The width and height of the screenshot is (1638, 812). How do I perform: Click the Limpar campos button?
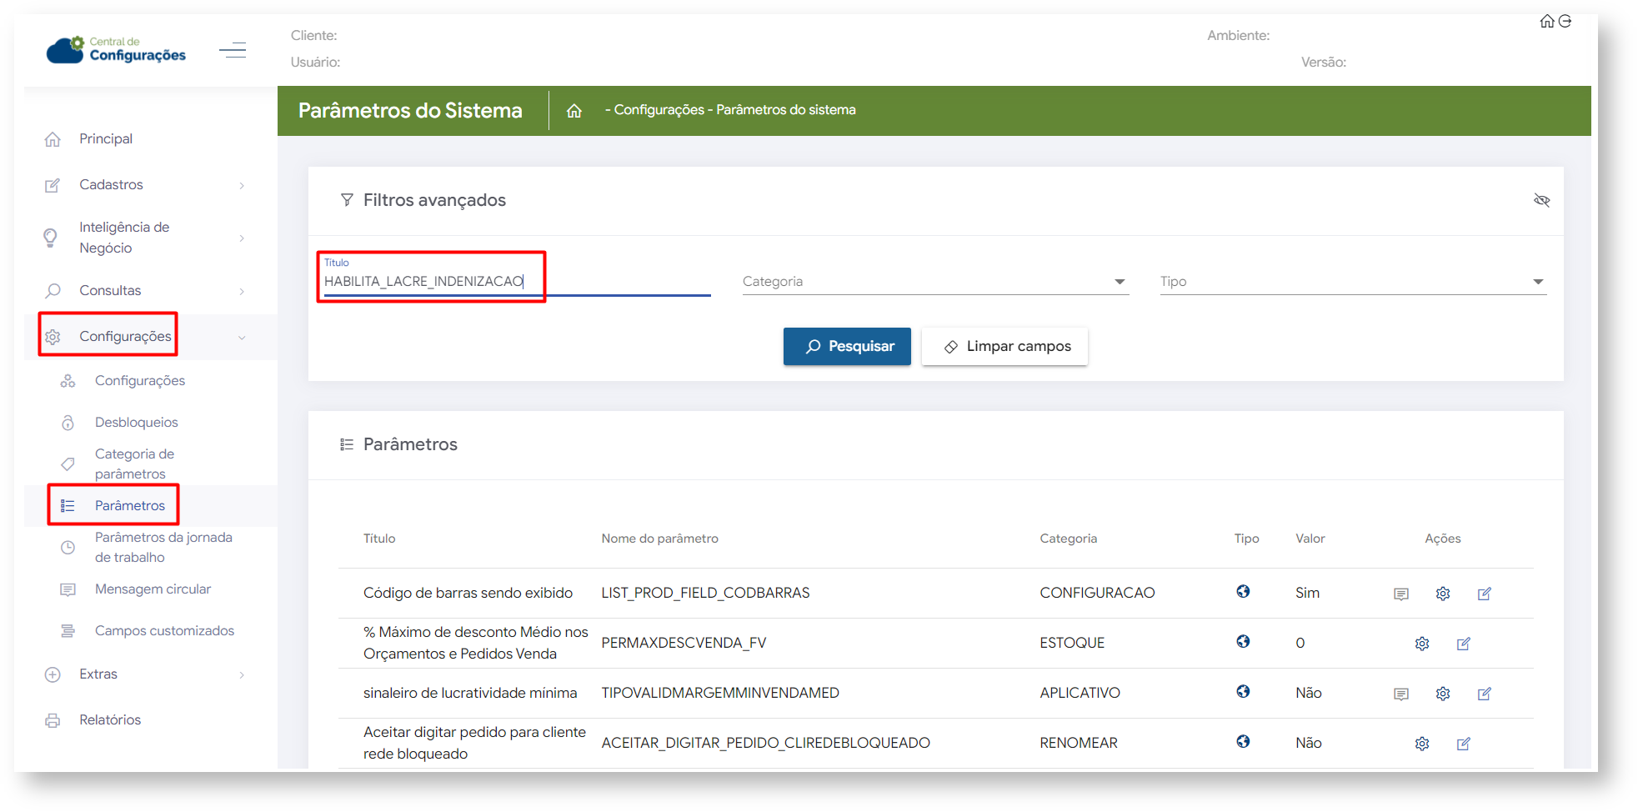(x=1004, y=346)
